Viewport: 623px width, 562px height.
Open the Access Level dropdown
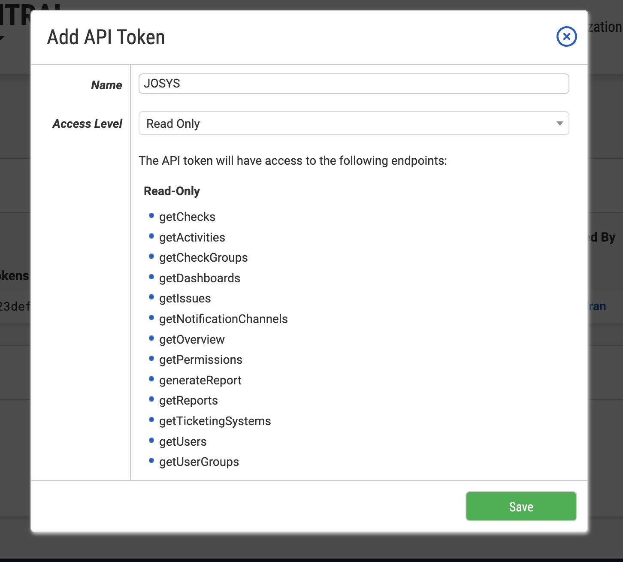click(354, 124)
